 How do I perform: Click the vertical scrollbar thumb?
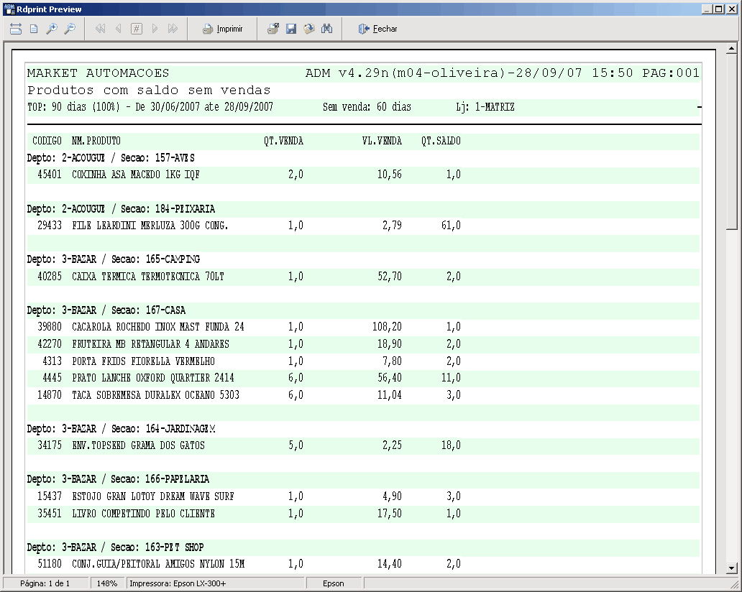[732, 142]
